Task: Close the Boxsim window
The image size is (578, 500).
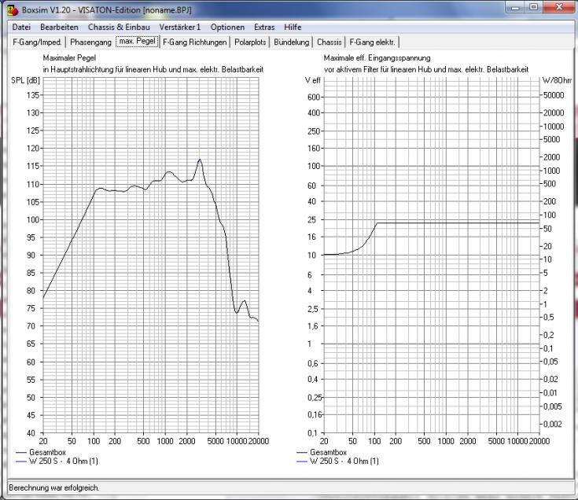Action: point(559,7)
